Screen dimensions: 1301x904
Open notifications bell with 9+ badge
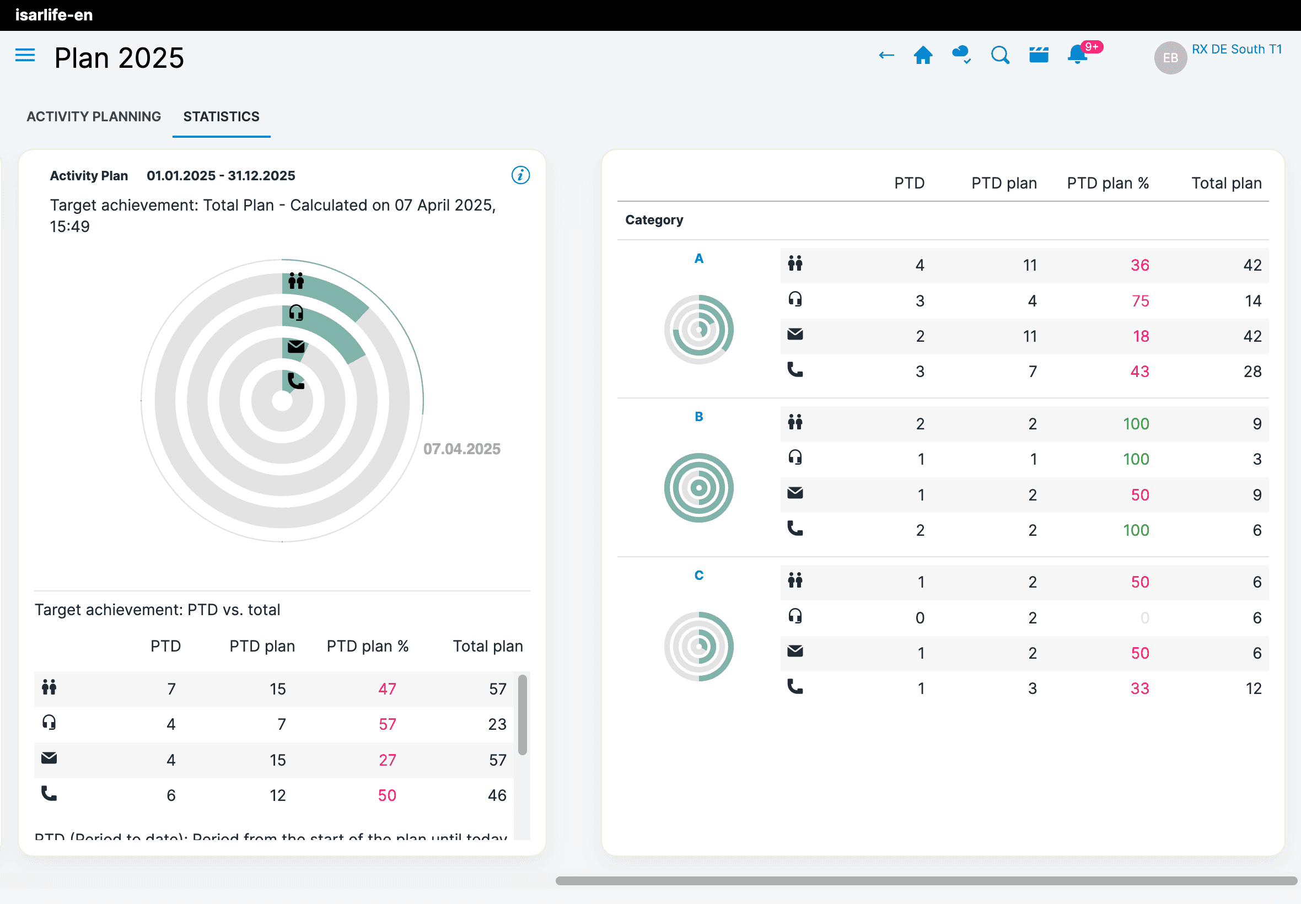[1078, 56]
